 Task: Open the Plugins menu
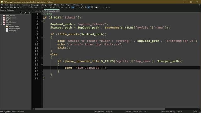click(68, 5)
